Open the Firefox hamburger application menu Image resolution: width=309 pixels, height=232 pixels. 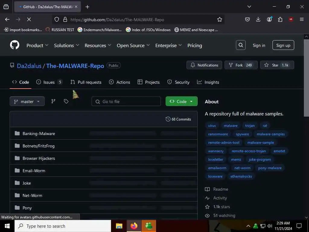302,19
